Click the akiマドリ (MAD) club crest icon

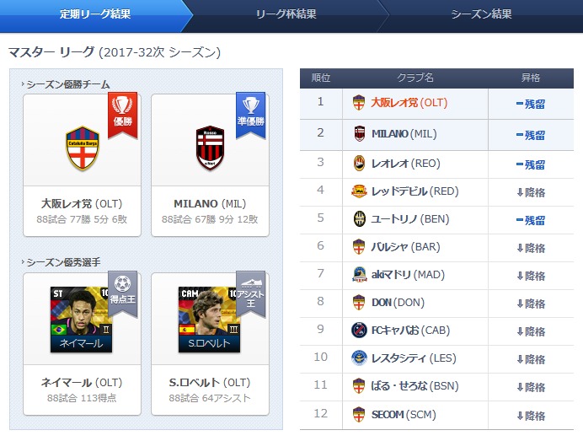359,275
